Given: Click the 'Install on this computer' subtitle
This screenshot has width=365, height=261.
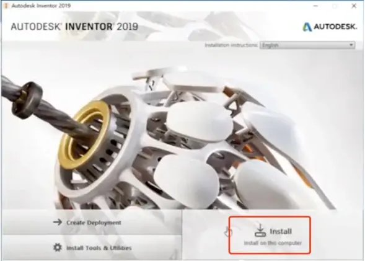Looking at the screenshot, I should (x=273, y=243).
